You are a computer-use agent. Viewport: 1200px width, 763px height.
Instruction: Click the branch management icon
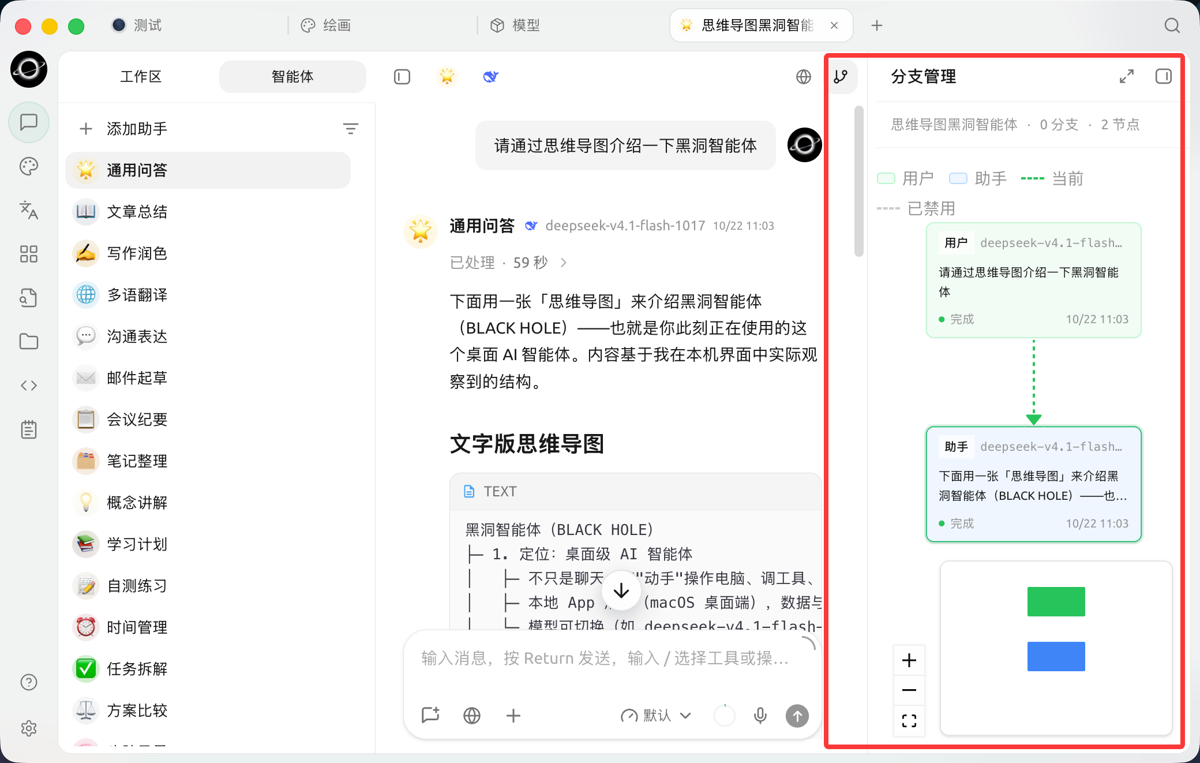[841, 76]
